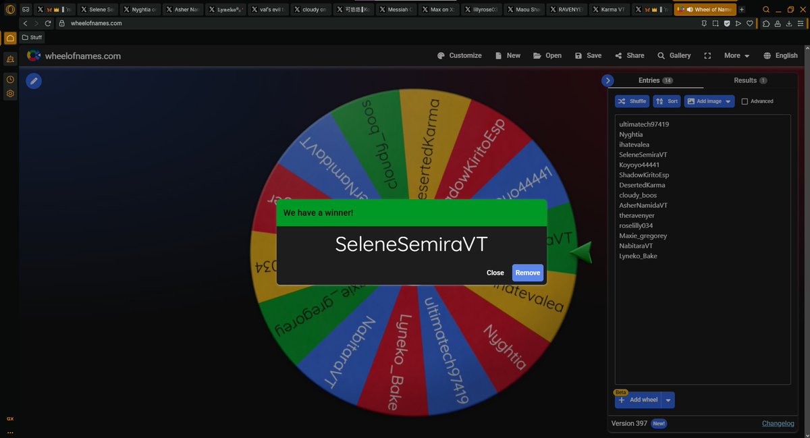Switch to the Entries tab

coord(655,80)
